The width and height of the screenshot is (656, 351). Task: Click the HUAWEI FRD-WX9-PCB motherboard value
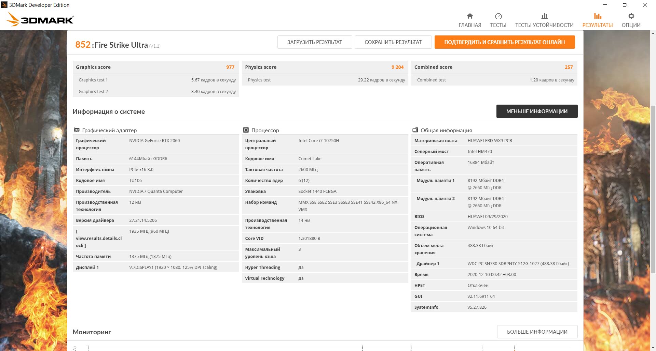pos(490,140)
